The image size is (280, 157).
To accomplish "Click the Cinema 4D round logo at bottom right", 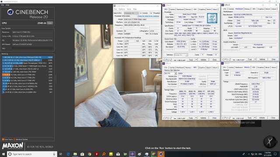I will click(270, 142).
